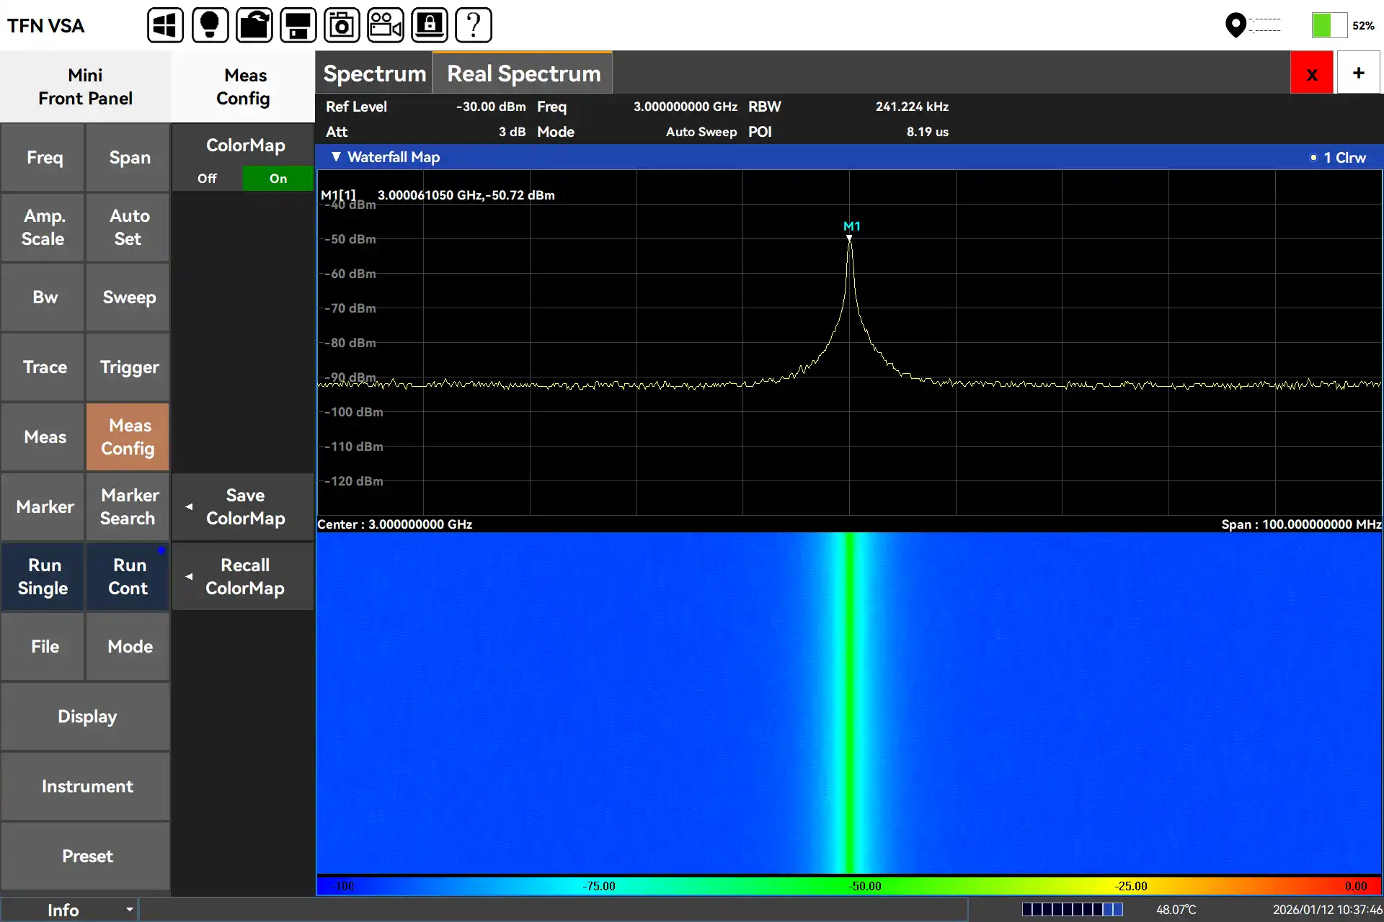Screen dimensions: 1384x922
Task: Click the Span : 100.000000000 MHz label
Action: click(1301, 524)
